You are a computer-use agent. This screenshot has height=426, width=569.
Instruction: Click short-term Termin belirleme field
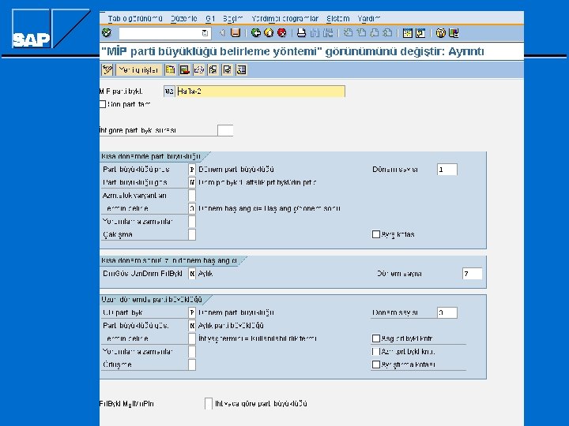[x=192, y=208]
